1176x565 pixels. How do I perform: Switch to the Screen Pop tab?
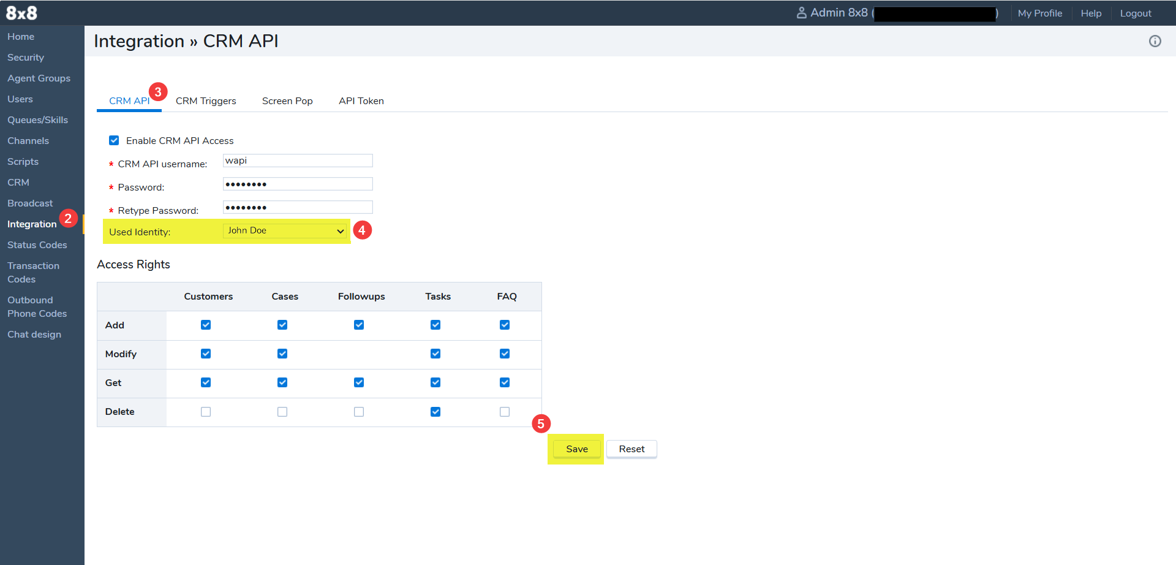[x=287, y=101]
